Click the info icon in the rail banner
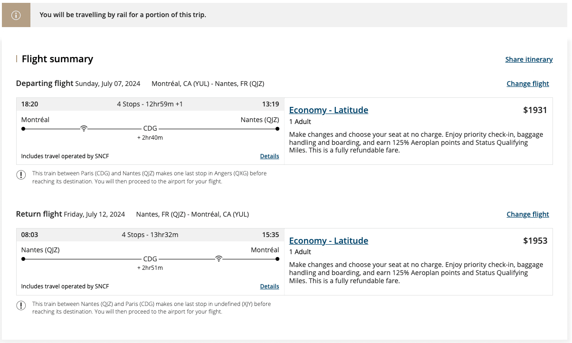The image size is (572, 343). [x=16, y=15]
